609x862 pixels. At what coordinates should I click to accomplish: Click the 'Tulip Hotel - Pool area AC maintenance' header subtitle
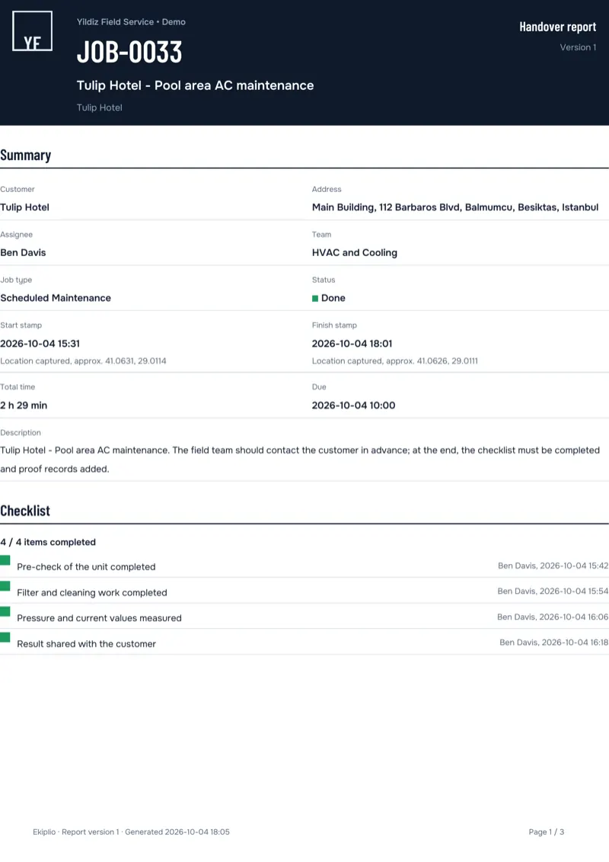click(196, 86)
